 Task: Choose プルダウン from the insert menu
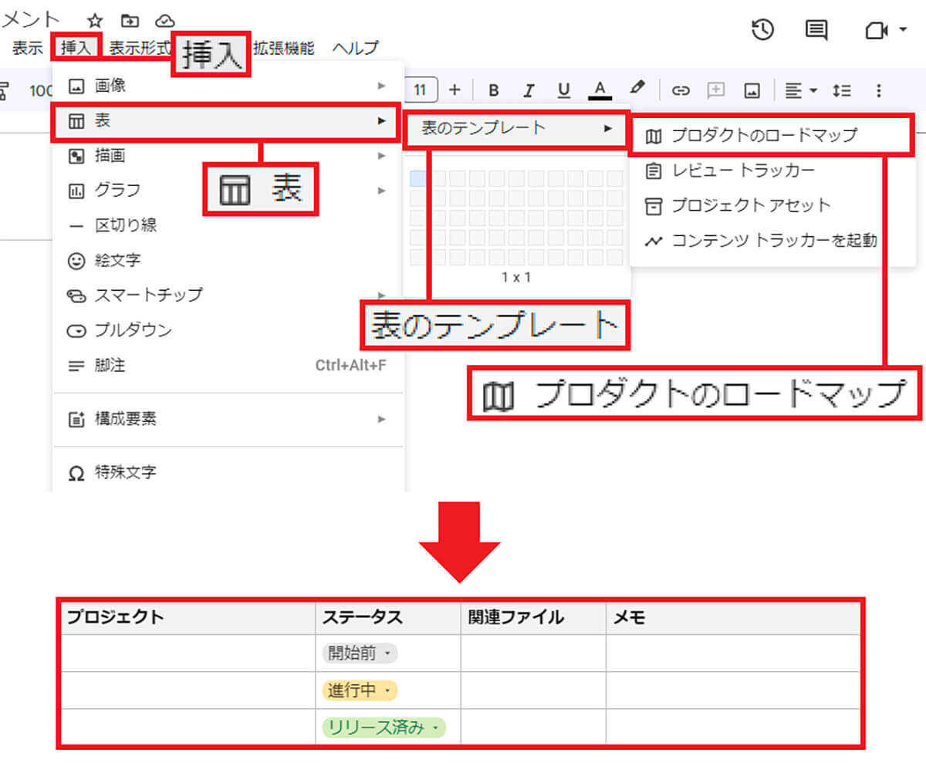[228, 331]
